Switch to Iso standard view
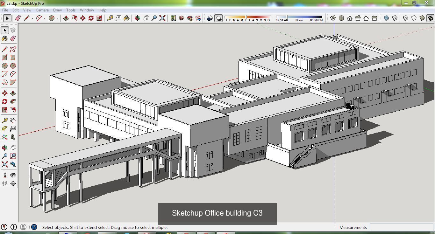Viewport: 435px width, 234px height. (x=333, y=18)
